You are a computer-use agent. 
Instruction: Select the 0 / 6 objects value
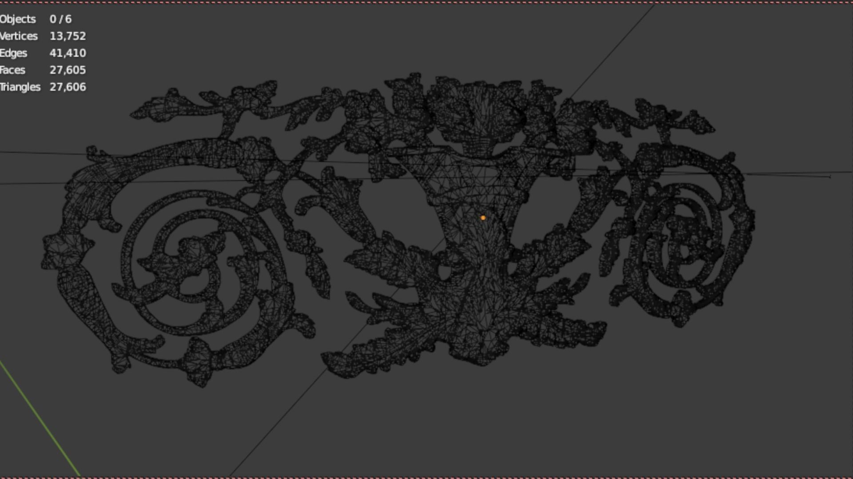point(60,19)
